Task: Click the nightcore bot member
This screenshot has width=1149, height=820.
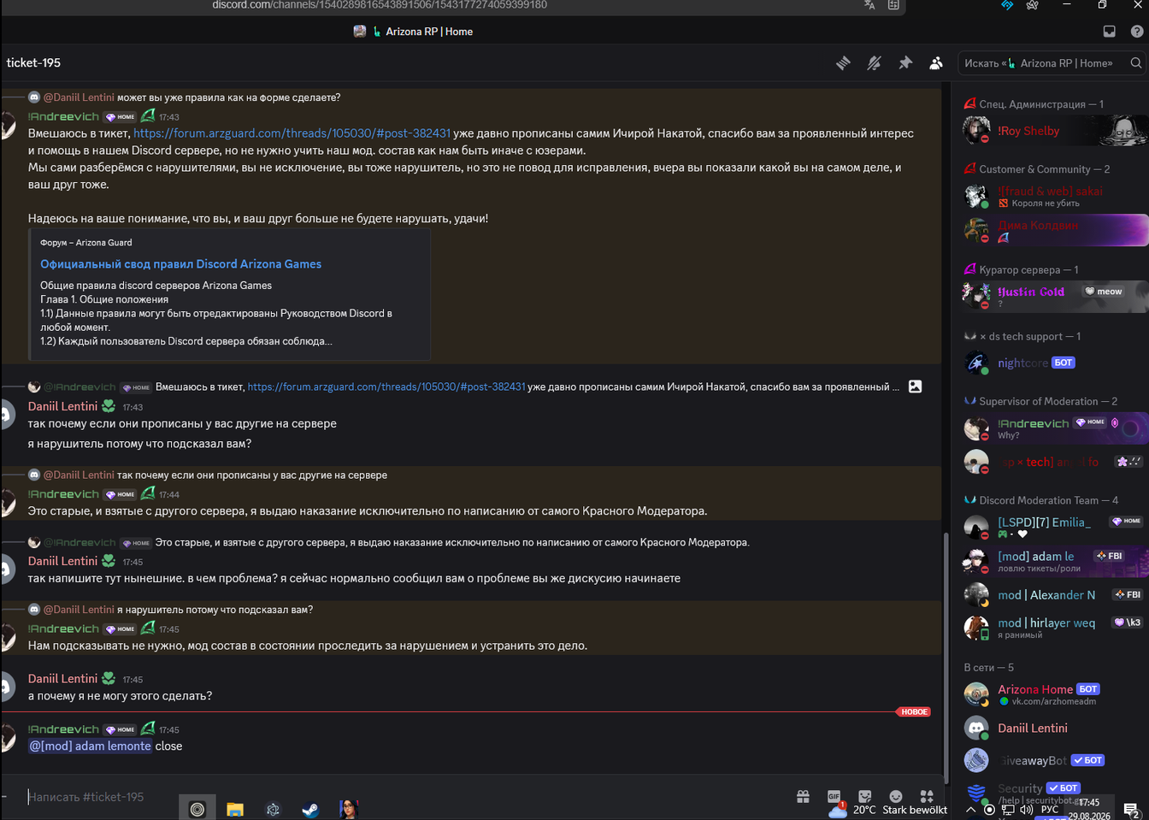Action: click(1054, 363)
